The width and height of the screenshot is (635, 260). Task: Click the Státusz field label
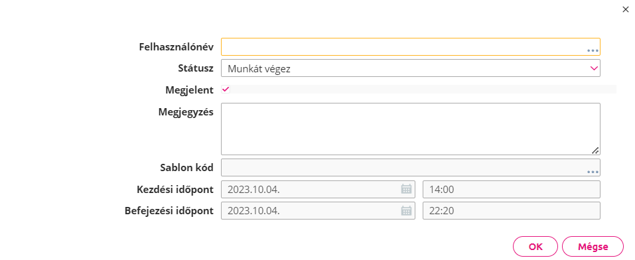pyautogui.click(x=196, y=68)
